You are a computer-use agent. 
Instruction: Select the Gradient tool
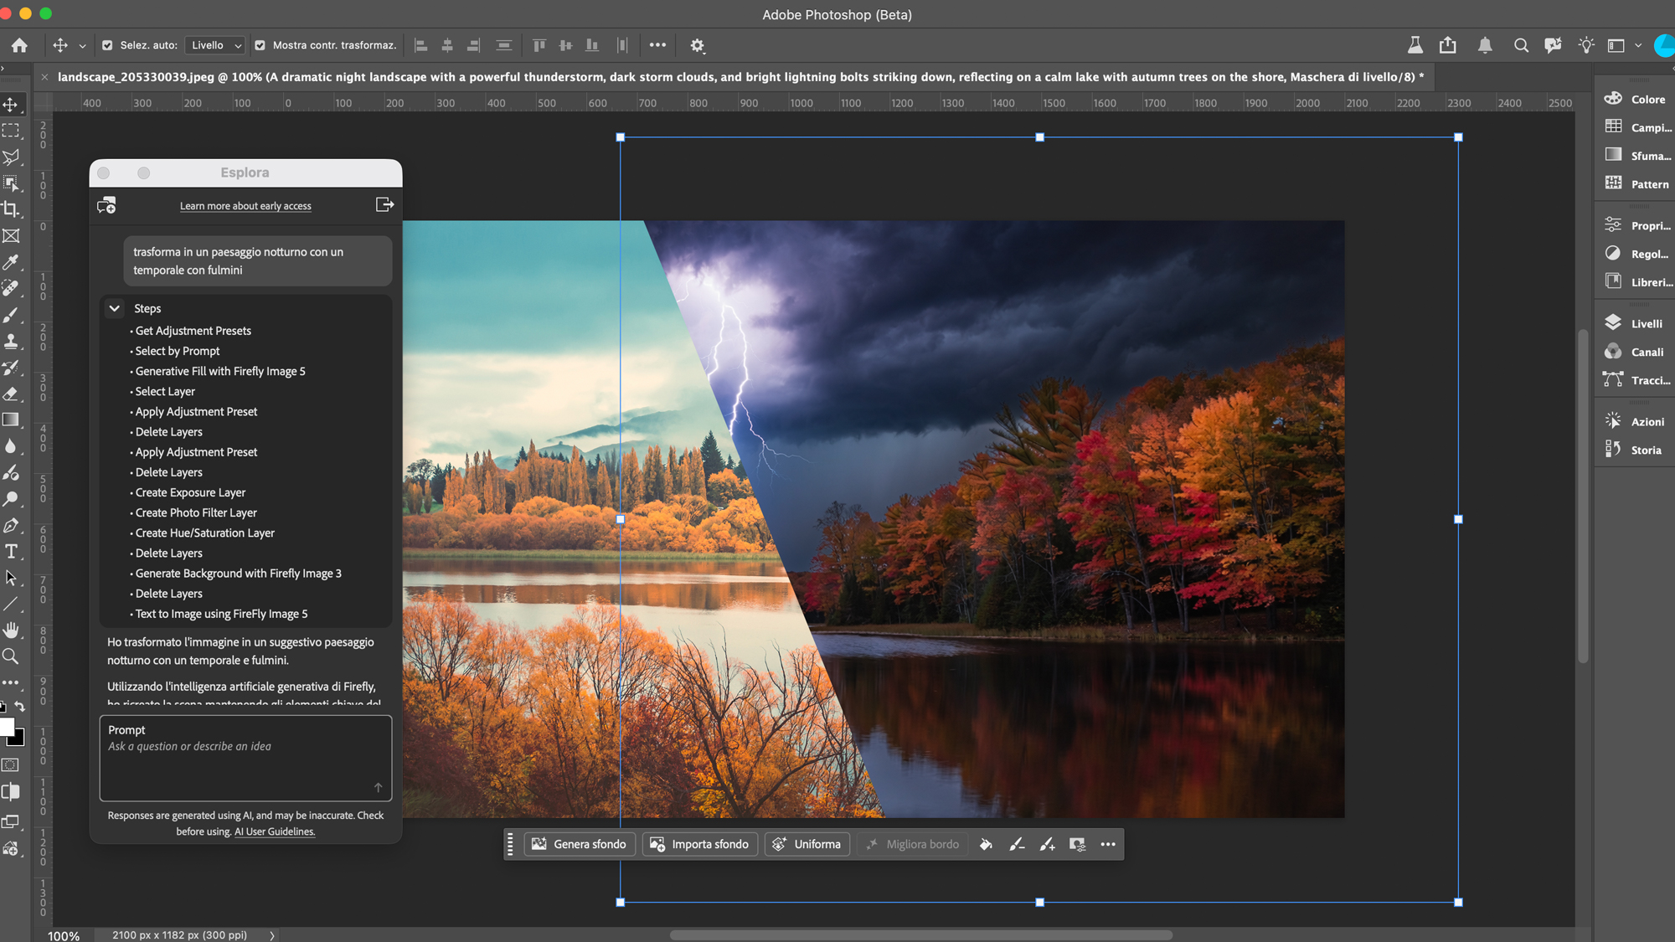point(11,420)
